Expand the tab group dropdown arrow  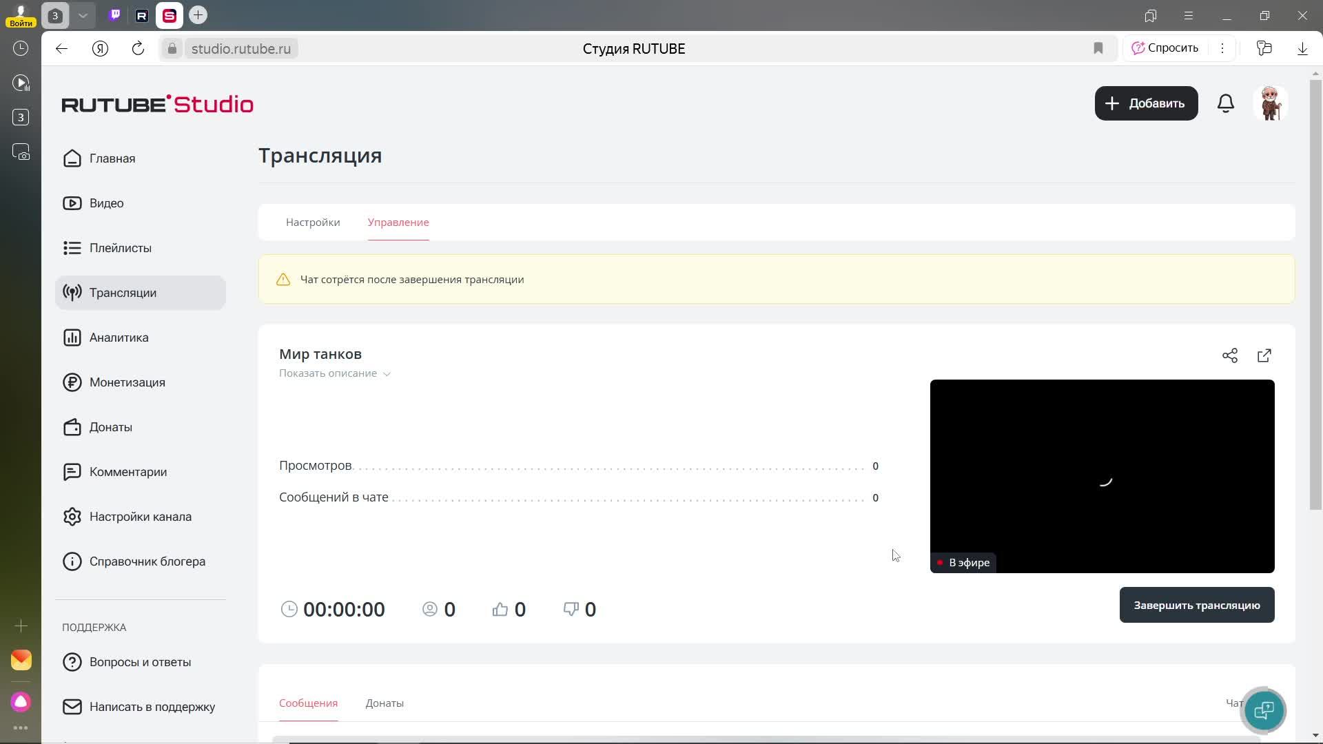tap(83, 15)
